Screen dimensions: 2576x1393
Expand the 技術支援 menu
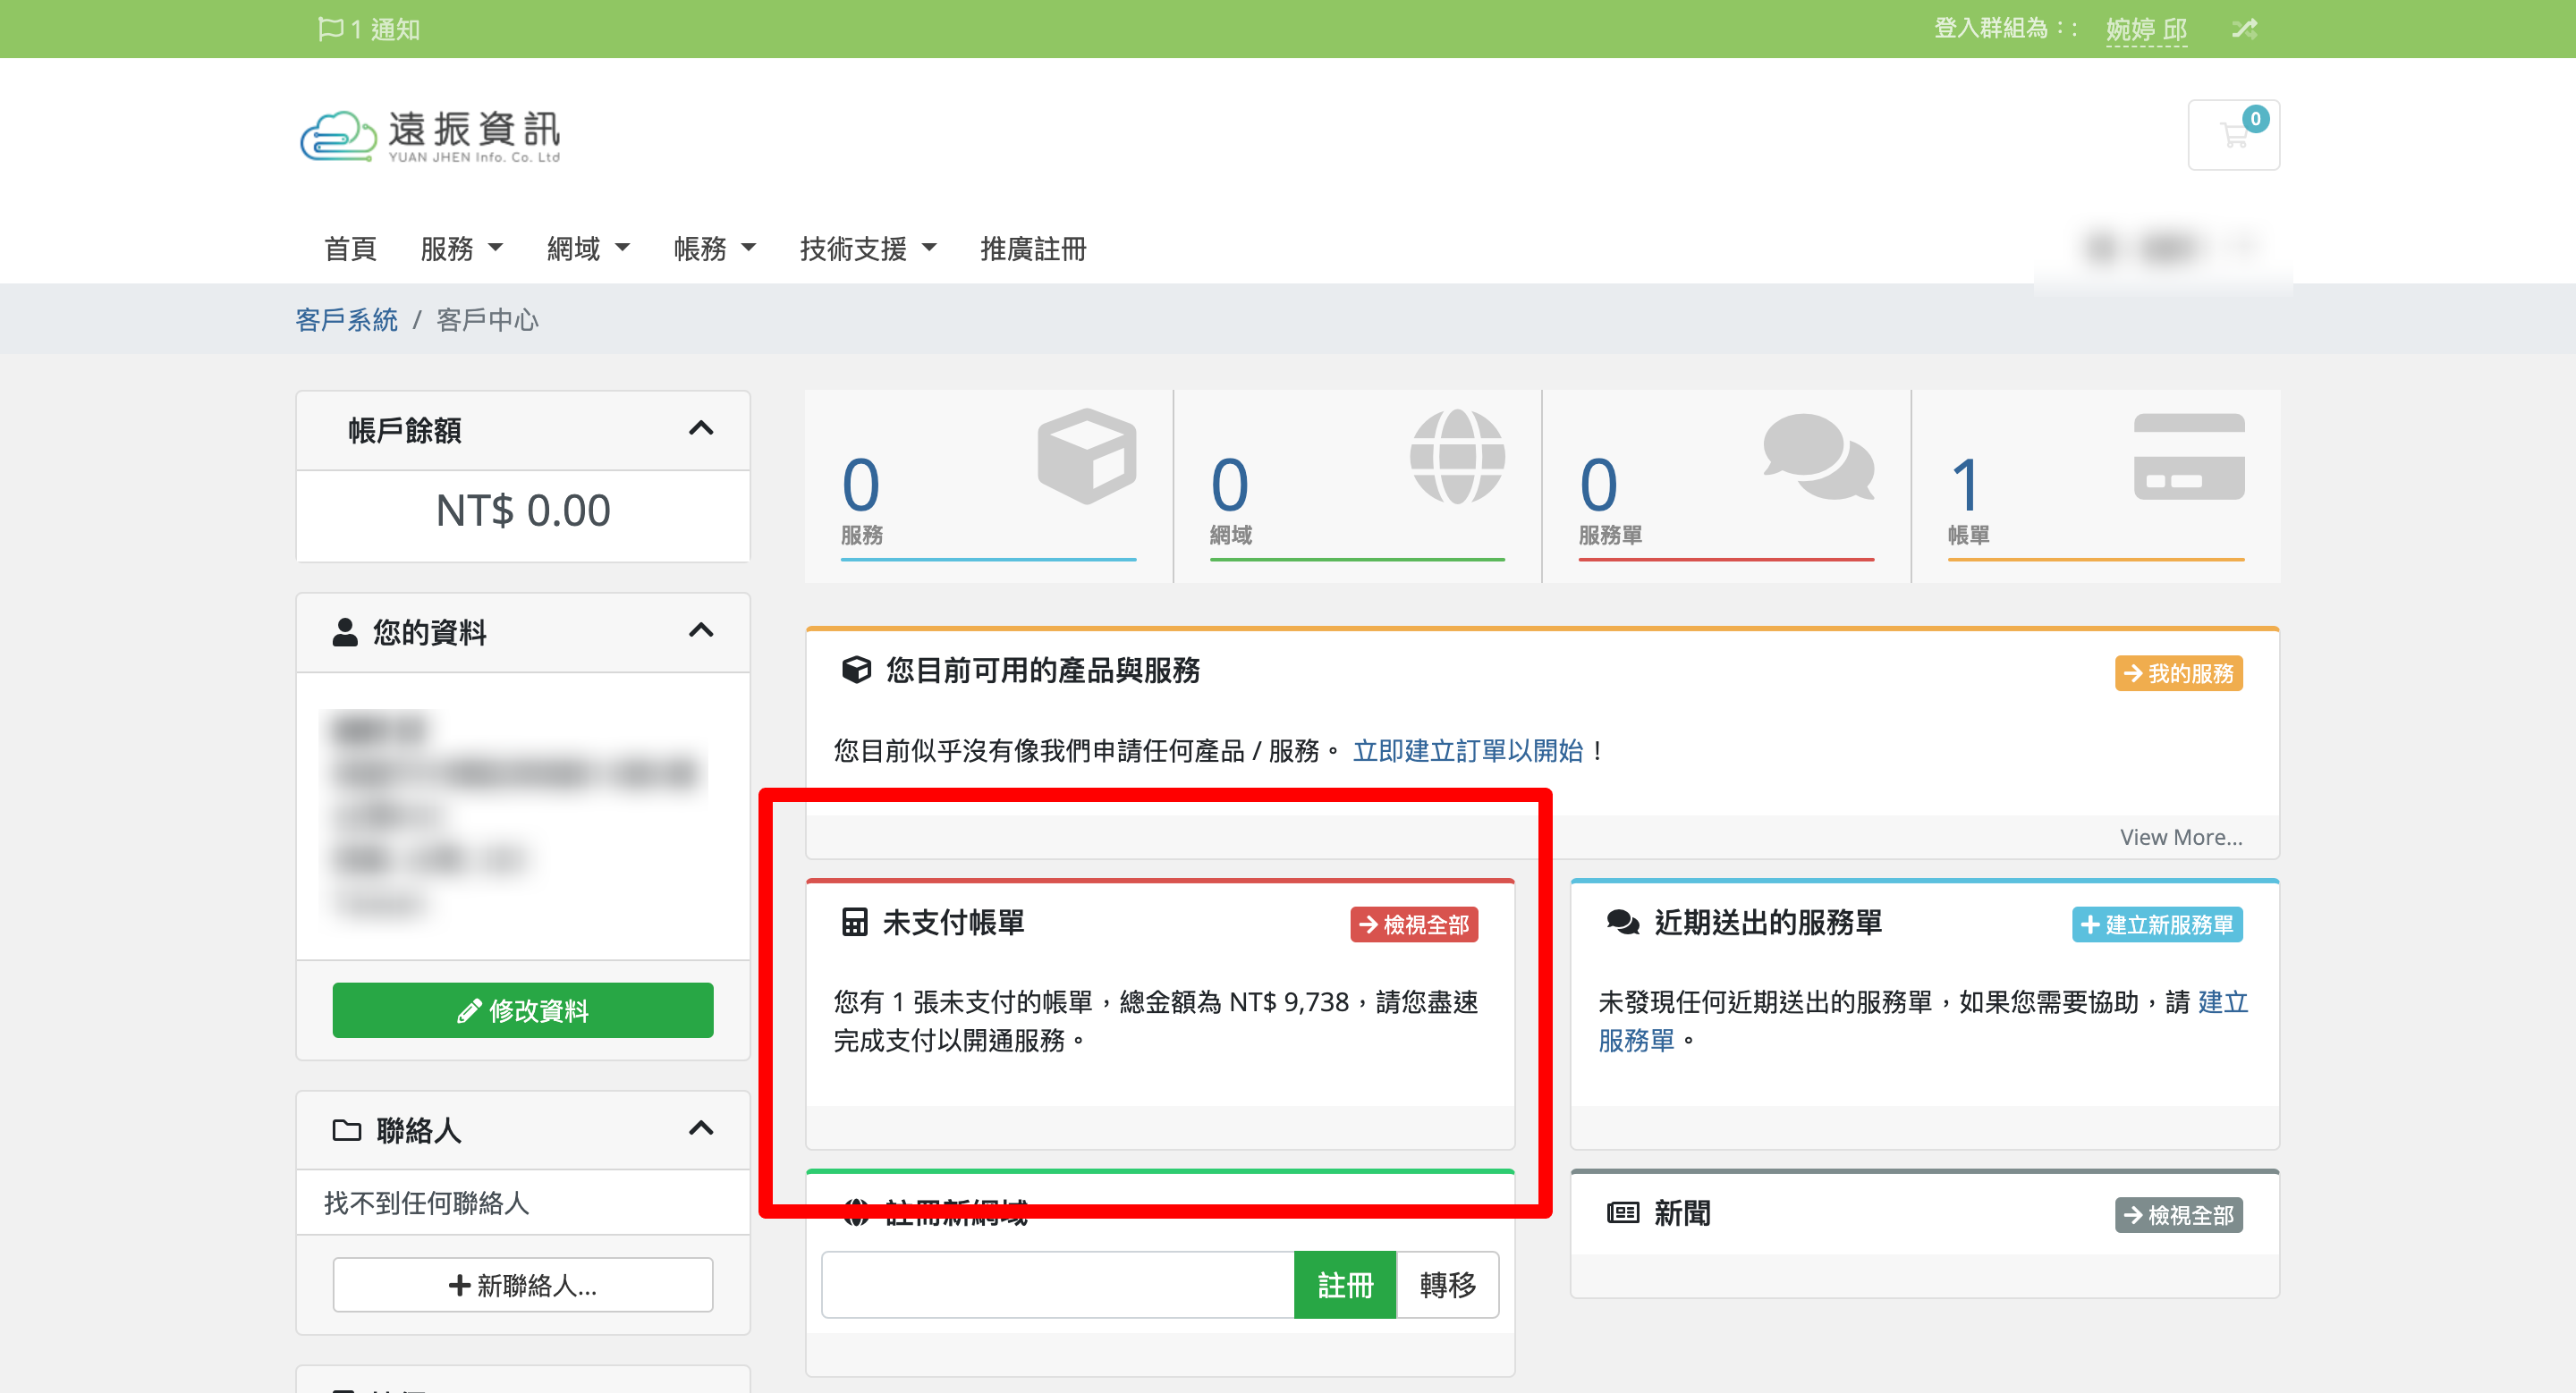[x=867, y=248]
